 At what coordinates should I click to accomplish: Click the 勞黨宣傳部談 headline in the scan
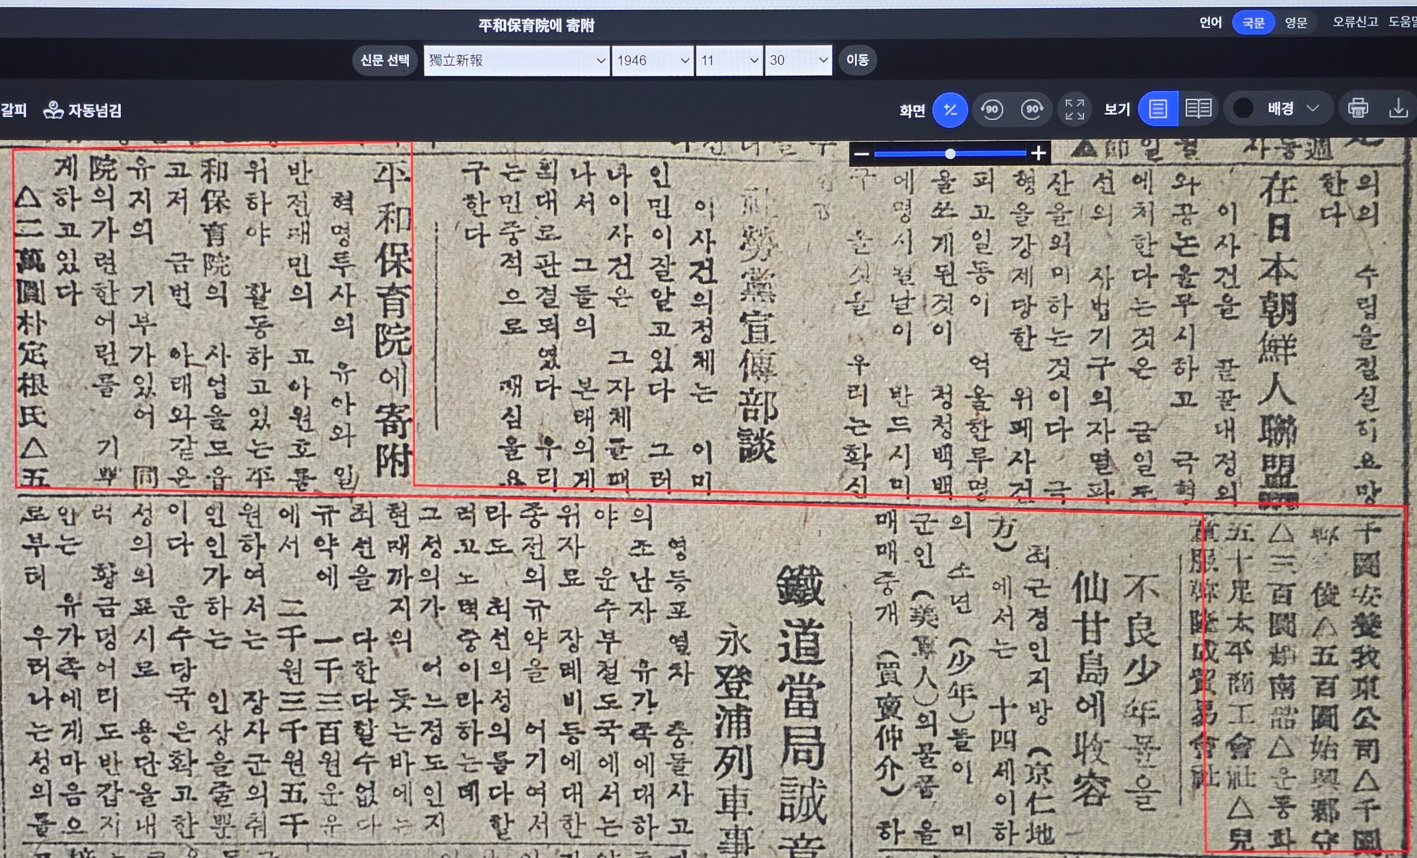757,326
